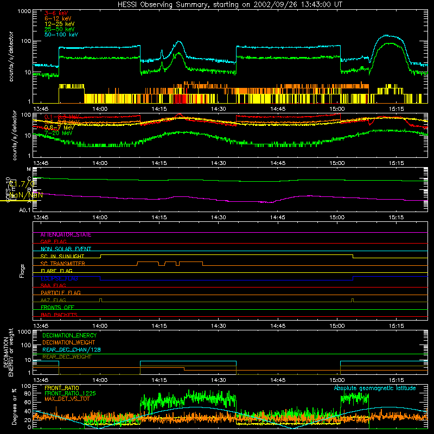Viewport: 434px width, 434px height.
Task: Click the 0.1-0.3 MeV legend label
Action: point(62,117)
